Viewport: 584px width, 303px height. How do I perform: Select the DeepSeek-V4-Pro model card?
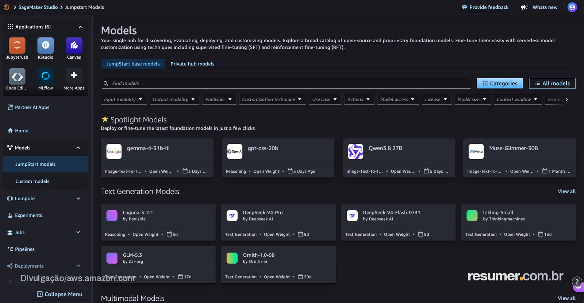[278, 222]
